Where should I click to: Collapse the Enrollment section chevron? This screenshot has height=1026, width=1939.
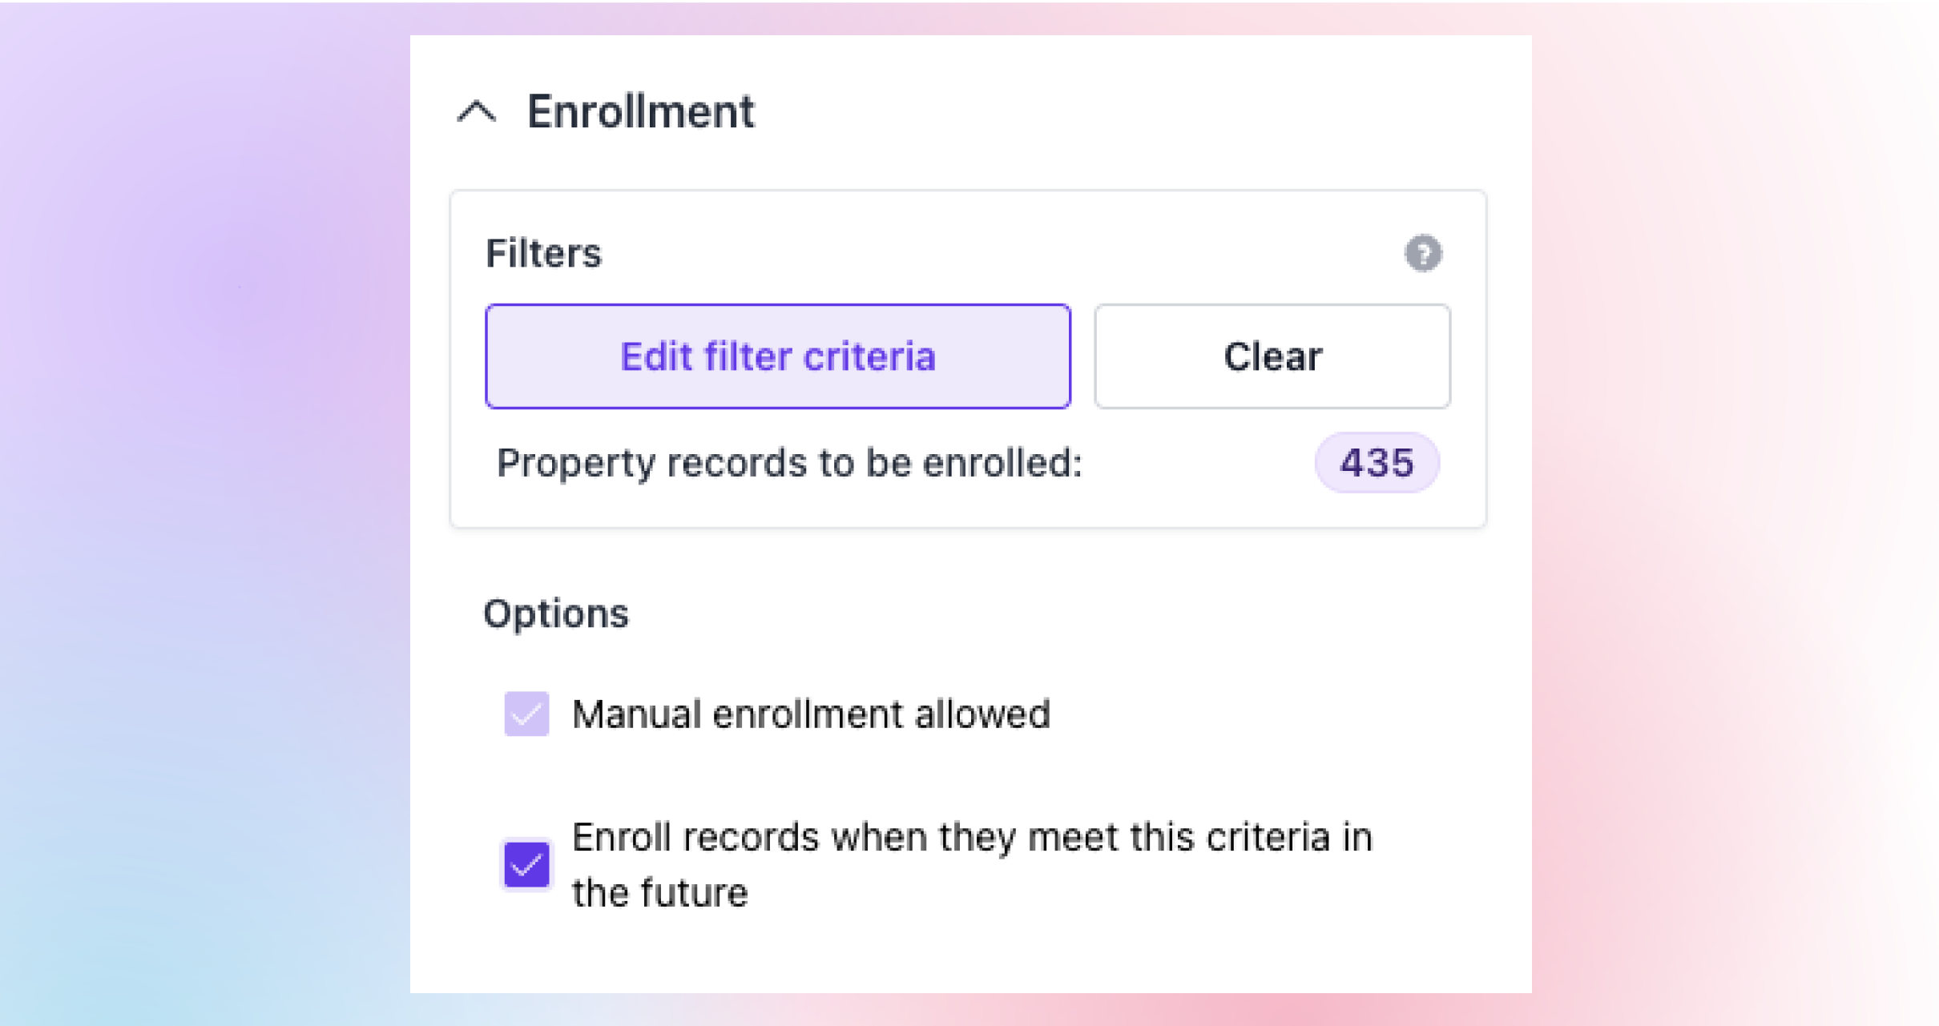[477, 112]
